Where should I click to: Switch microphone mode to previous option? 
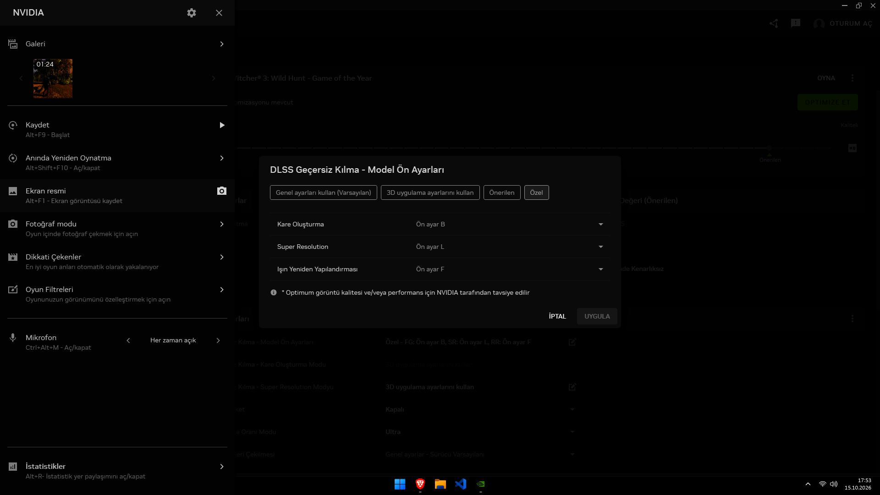click(128, 341)
